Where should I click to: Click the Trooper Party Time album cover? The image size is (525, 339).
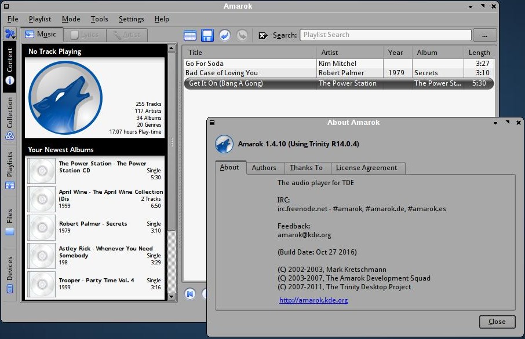(42, 285)
